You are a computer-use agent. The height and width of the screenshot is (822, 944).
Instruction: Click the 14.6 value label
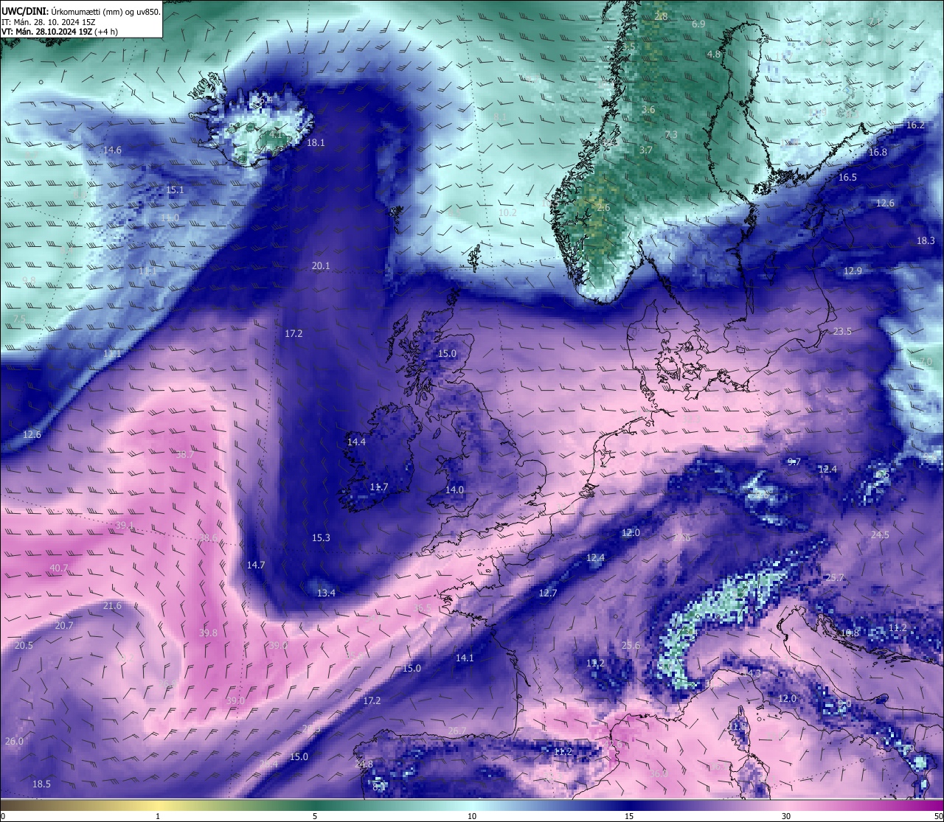click(112, 150)
